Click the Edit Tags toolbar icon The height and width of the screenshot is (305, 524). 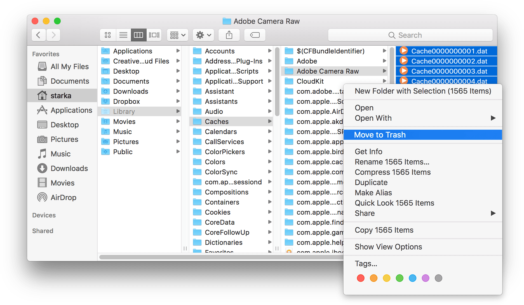pyautogui.click(x=255, y=35)
